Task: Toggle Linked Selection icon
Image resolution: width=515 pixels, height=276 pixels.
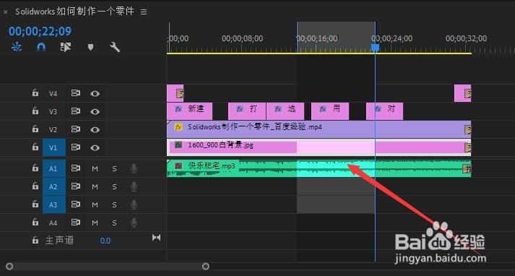Action: (65, 47)
